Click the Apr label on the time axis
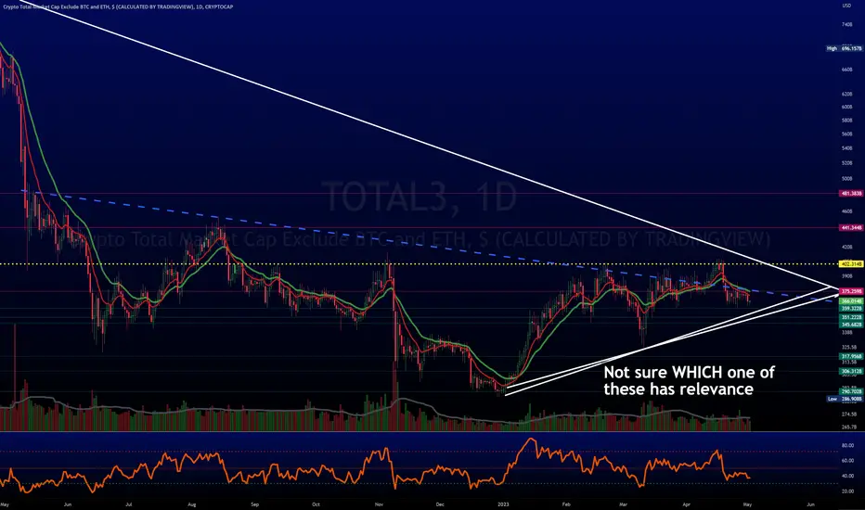The width and height of the screenshot is (865, 510). tap(686, 504)
